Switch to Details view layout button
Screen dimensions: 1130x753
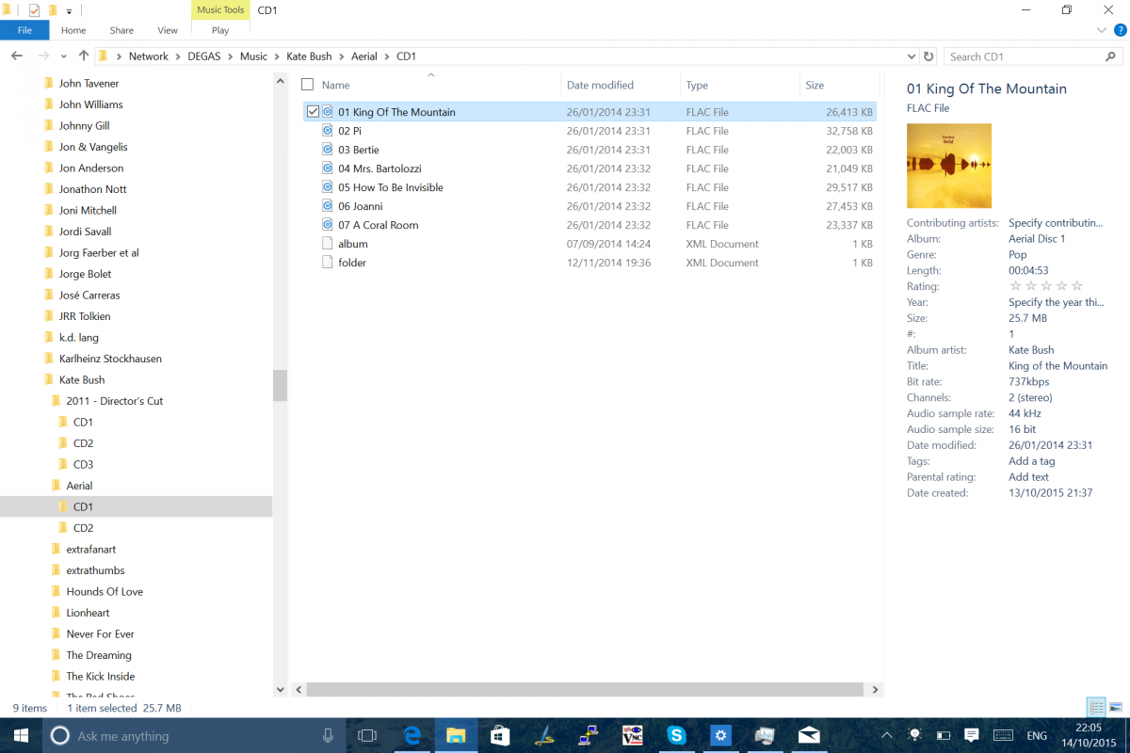click(x=1096, y=707)
